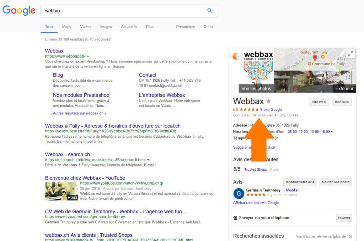This screenshot has height=241, width=364.
Task: Click the grey star next to Webbax title
Action: click(268, 101)
